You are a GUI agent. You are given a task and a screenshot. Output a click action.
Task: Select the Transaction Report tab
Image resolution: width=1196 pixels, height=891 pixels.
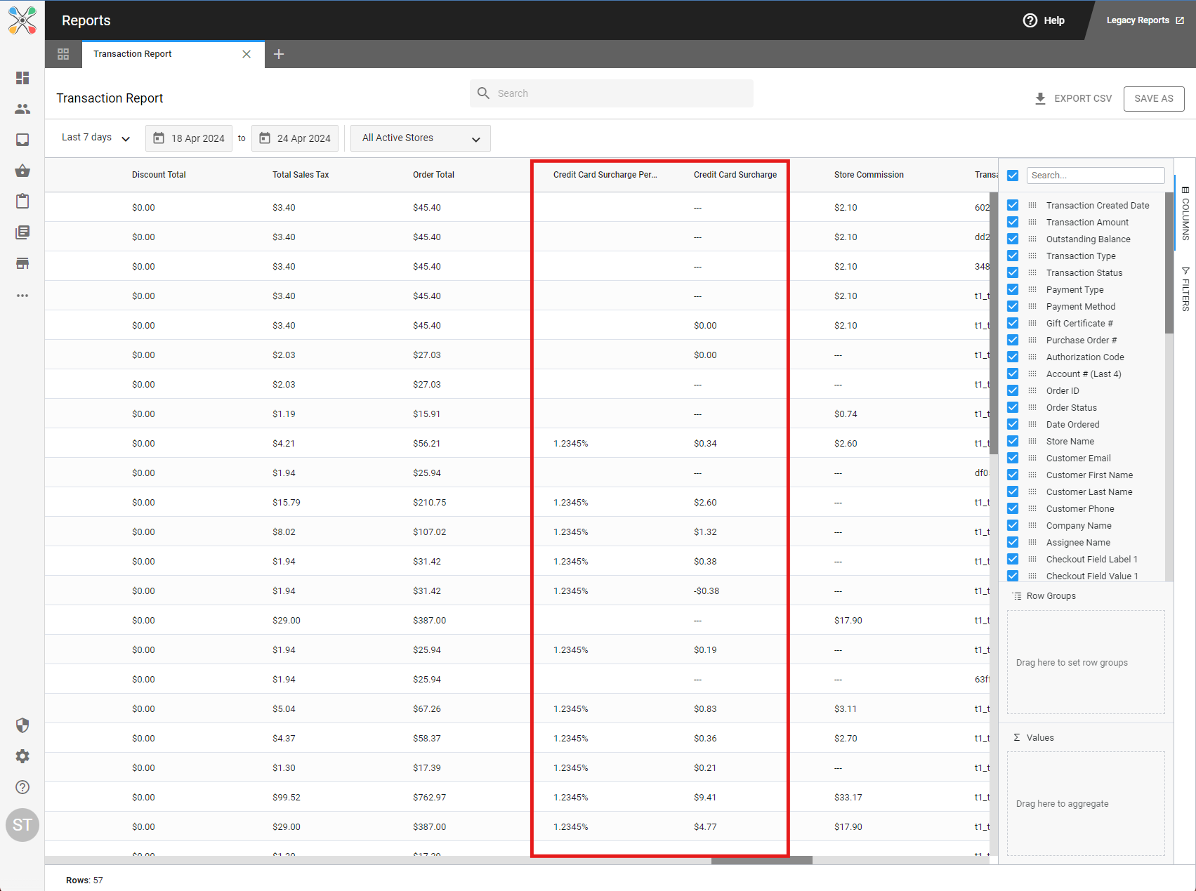pos(133,54)
